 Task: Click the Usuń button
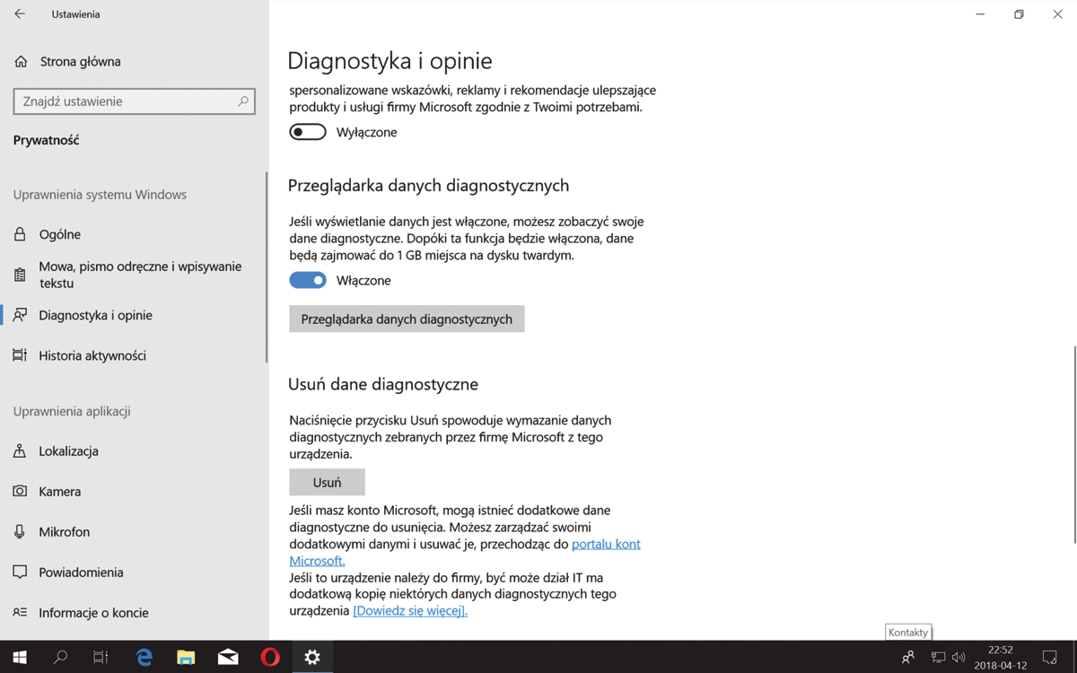(x=327, y=482)
